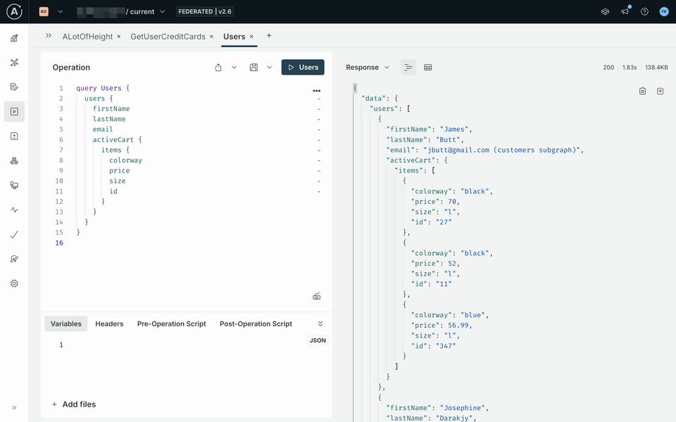Open the operation editor three-dots menu
The image size is (676, 422).
tap(316, 91)
